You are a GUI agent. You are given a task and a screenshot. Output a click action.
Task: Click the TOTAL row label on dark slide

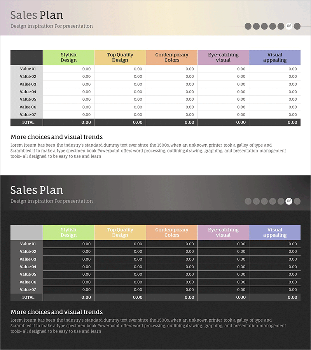pyautogui.click(x=28, y=297)
